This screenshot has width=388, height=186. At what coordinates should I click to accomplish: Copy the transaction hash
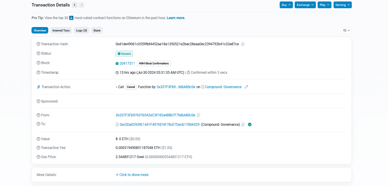[243, 44]
